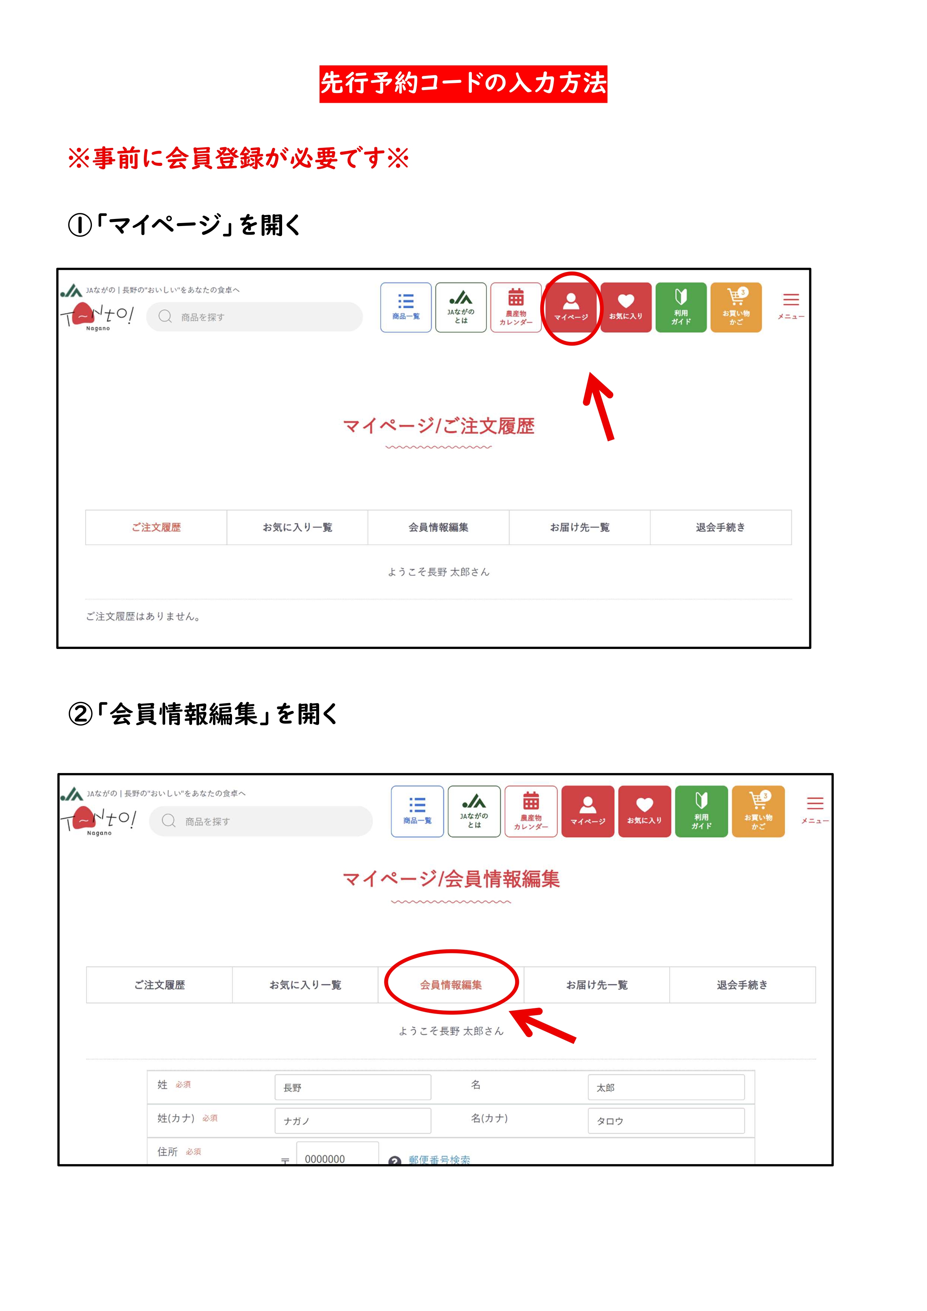927x1311 pixels.
Task: Open hamburger メニュー in step ① screenshot
Action: [x=791, y=306]
